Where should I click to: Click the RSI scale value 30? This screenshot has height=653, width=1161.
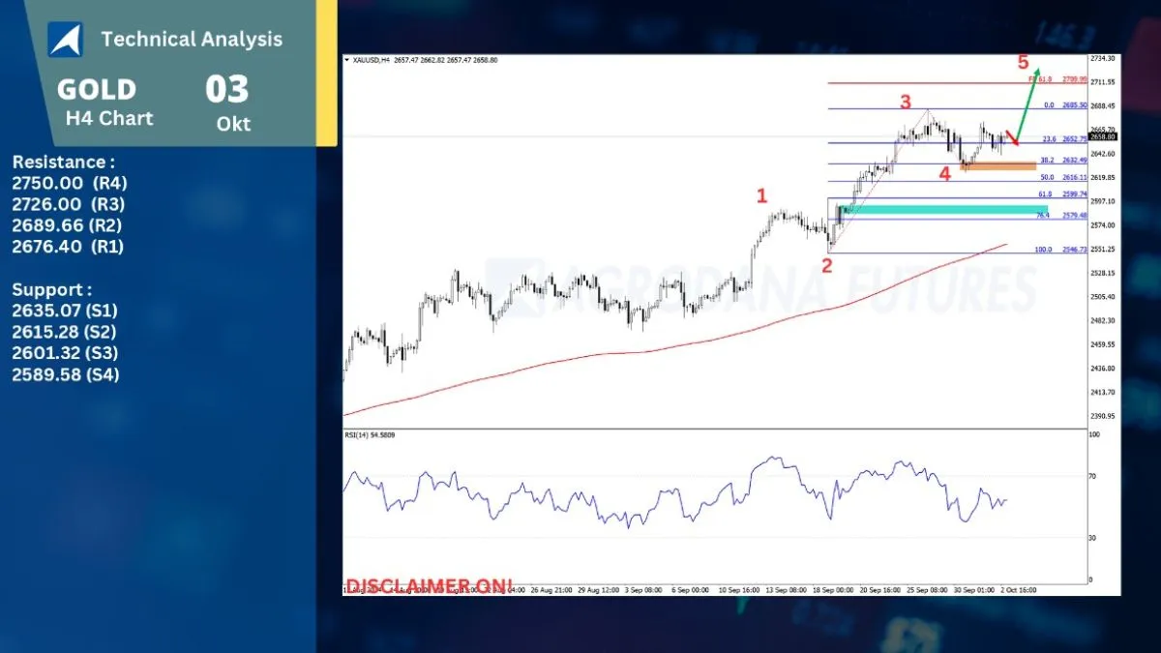pos(1093,538)
